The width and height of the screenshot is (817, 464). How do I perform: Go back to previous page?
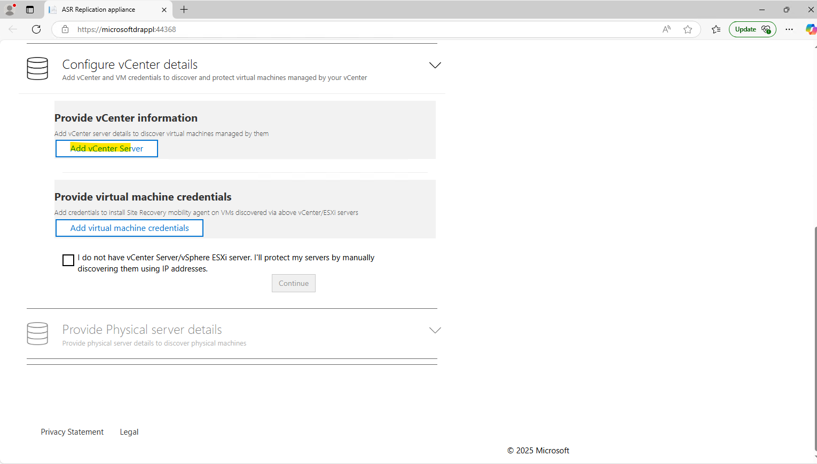click(13, 29)
